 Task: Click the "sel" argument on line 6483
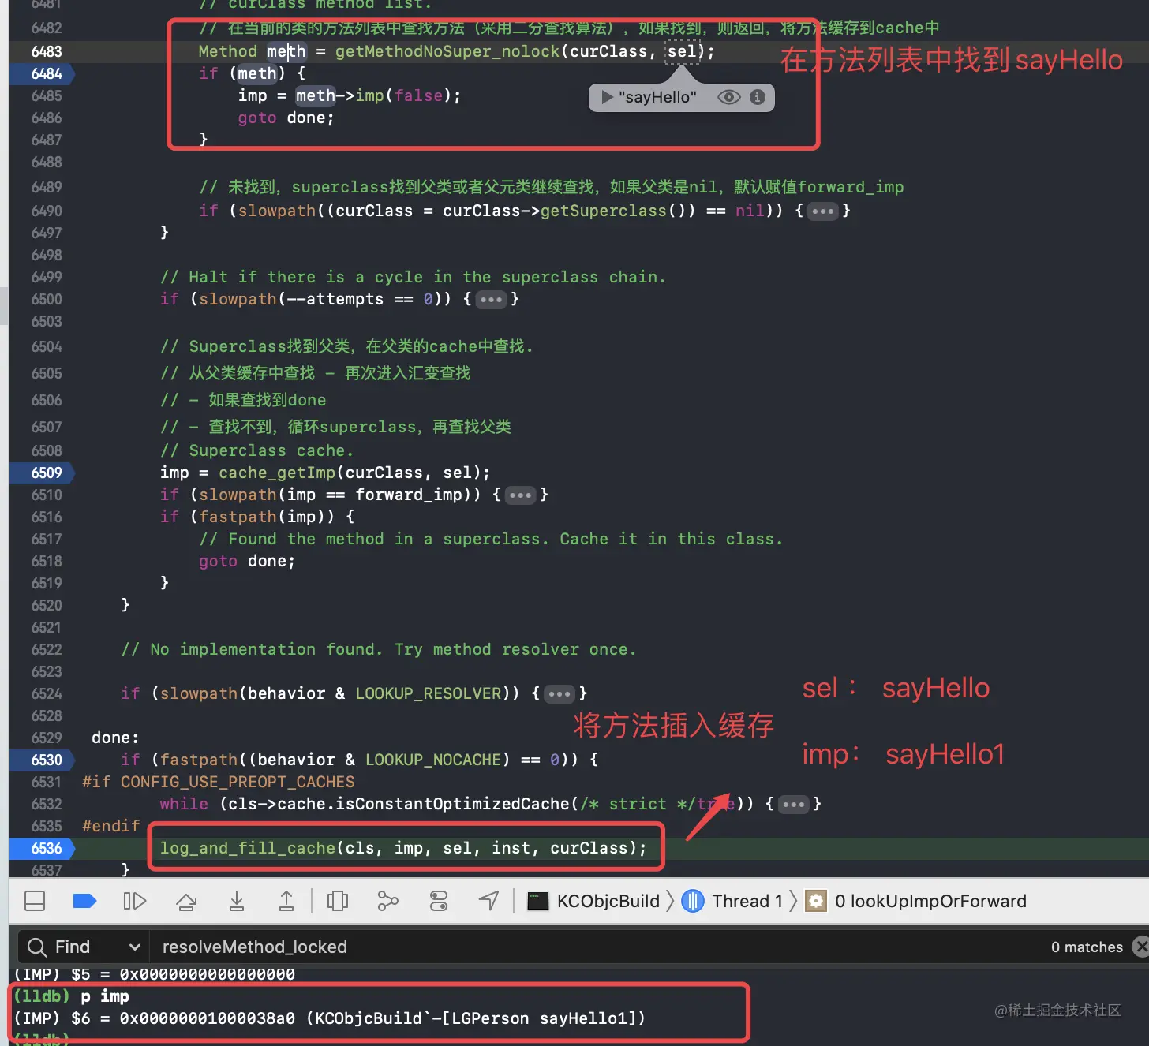(682, 51)
